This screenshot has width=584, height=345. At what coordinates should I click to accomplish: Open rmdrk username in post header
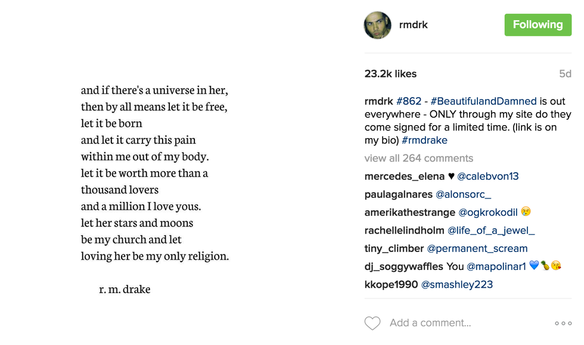(x=414, y=25)
